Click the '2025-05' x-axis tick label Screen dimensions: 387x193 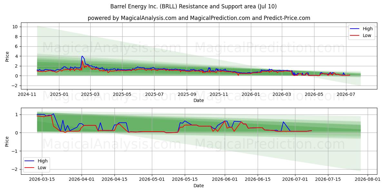(x=122, y=95)
